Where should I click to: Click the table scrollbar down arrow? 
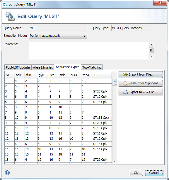pyautogui.click(x=115, y=162)
